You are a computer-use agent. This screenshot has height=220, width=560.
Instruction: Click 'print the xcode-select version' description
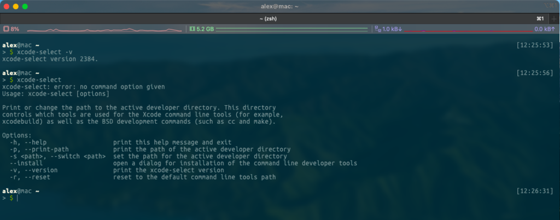coord(168,170)
